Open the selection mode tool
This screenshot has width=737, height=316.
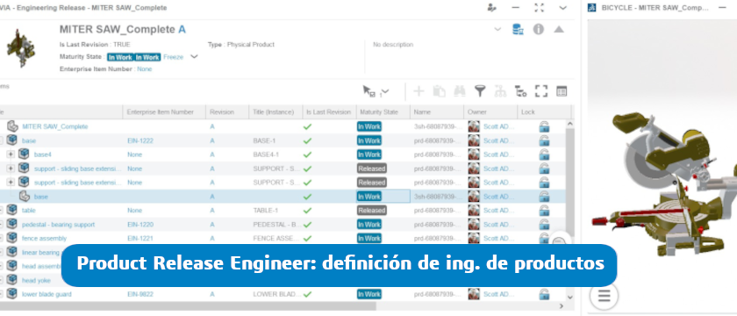click(x=369, y=91)
